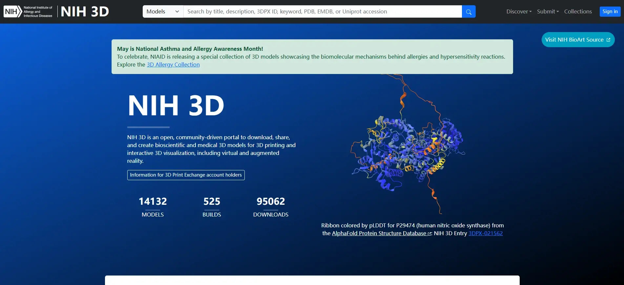Click the DOWNLOADS label
624x285 pixels.
[x=271, y=215]
